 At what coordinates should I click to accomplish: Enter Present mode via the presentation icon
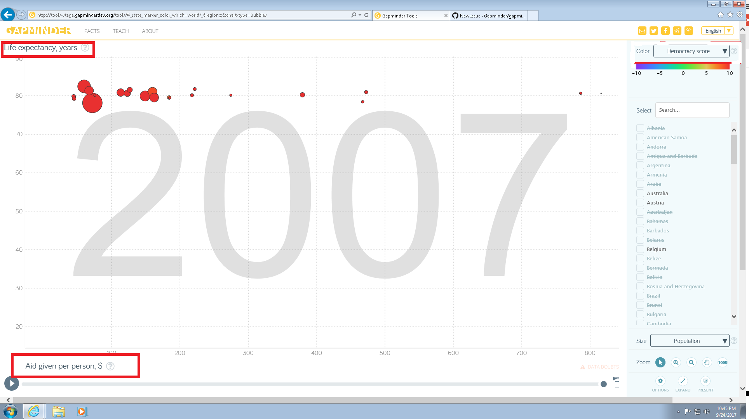point(705,381)
